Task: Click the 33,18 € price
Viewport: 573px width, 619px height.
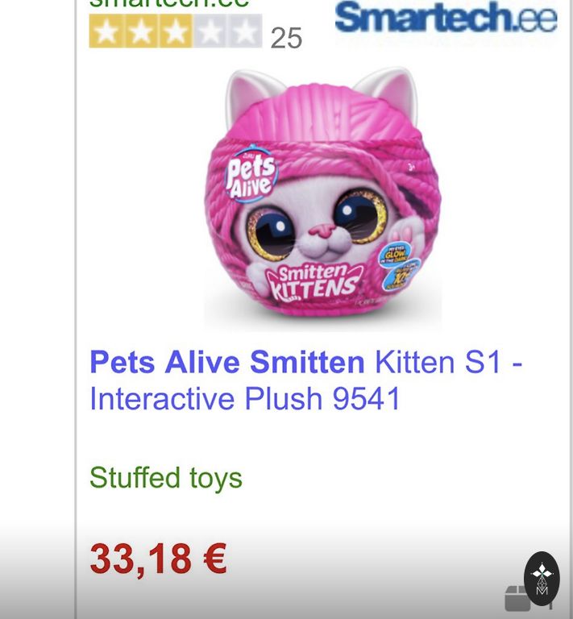Action: tap(158, 559)
